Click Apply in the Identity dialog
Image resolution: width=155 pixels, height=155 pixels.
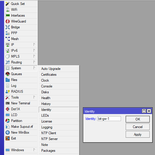point(138,135)
